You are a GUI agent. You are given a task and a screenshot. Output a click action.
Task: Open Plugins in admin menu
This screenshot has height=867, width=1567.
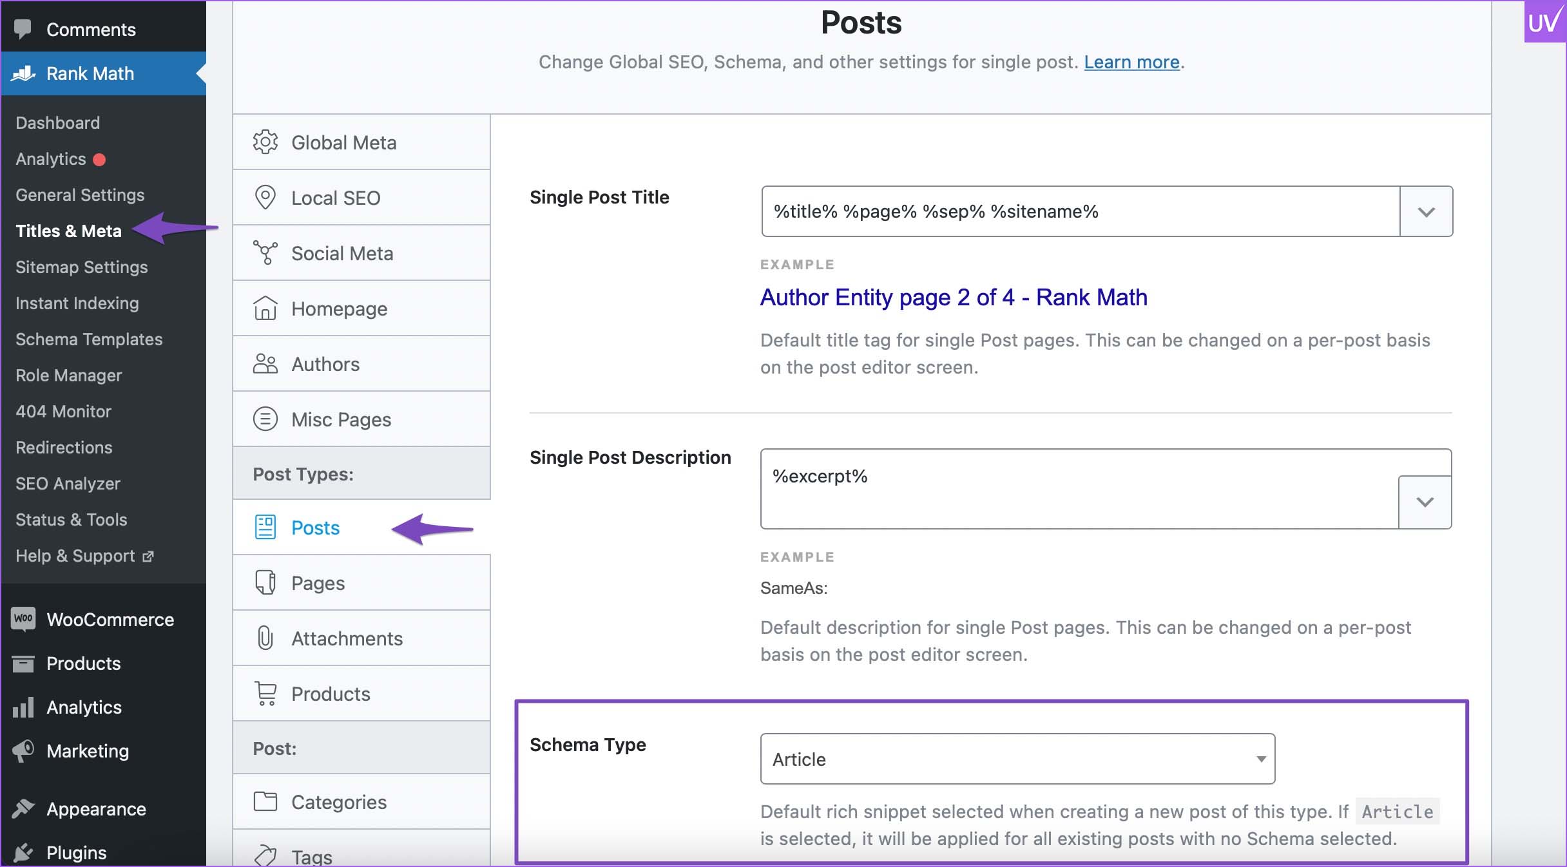pos(103,853)
